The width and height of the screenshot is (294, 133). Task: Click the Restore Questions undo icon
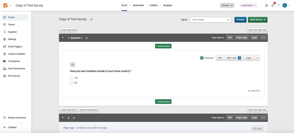point(5,117)
